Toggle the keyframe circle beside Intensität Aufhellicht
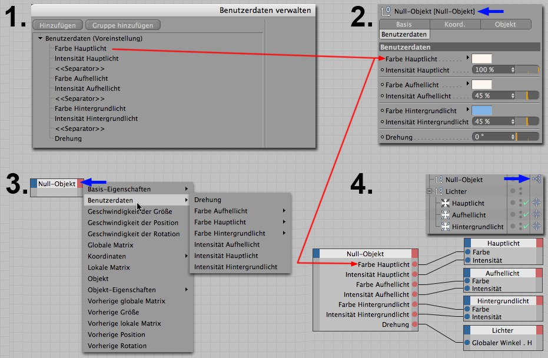This screenshot has height=358, width=548. click(383, 96)
